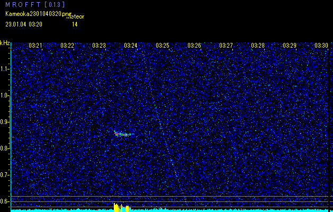The width and height of the screenshot is (333, 212).
Task: Click the 0.8 kHz frequency label
Action: (x=4, y=148)
